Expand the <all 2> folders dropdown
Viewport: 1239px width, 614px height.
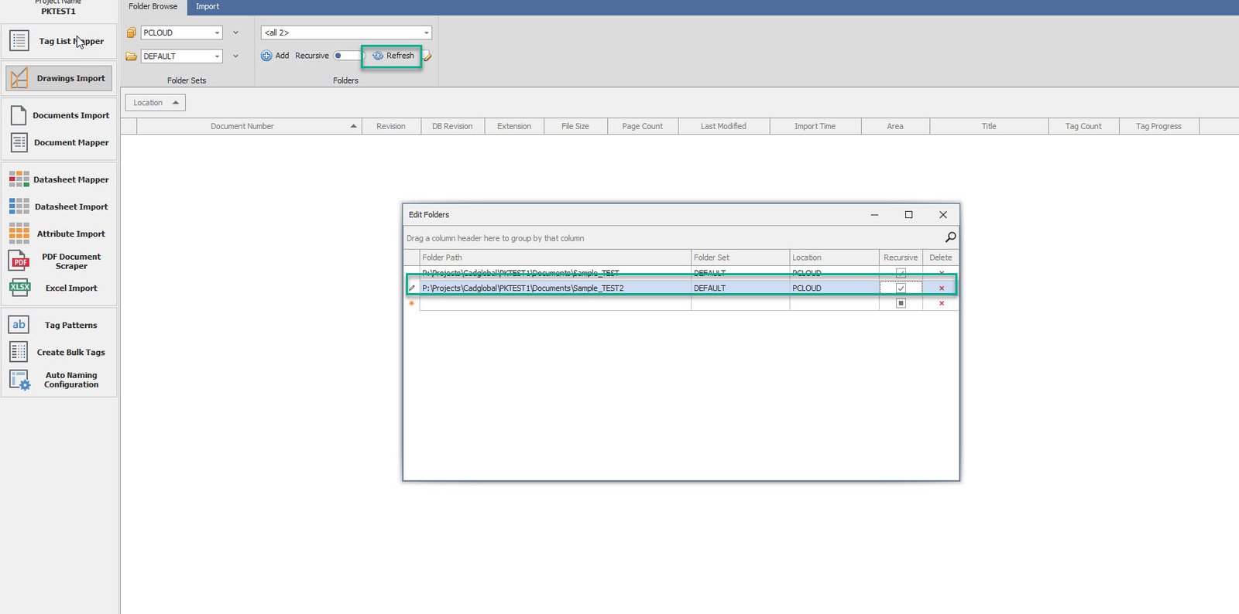[426, 32]
